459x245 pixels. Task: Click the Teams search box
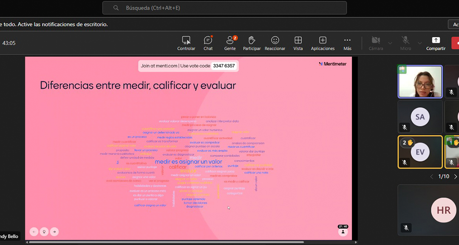(224, 8)
